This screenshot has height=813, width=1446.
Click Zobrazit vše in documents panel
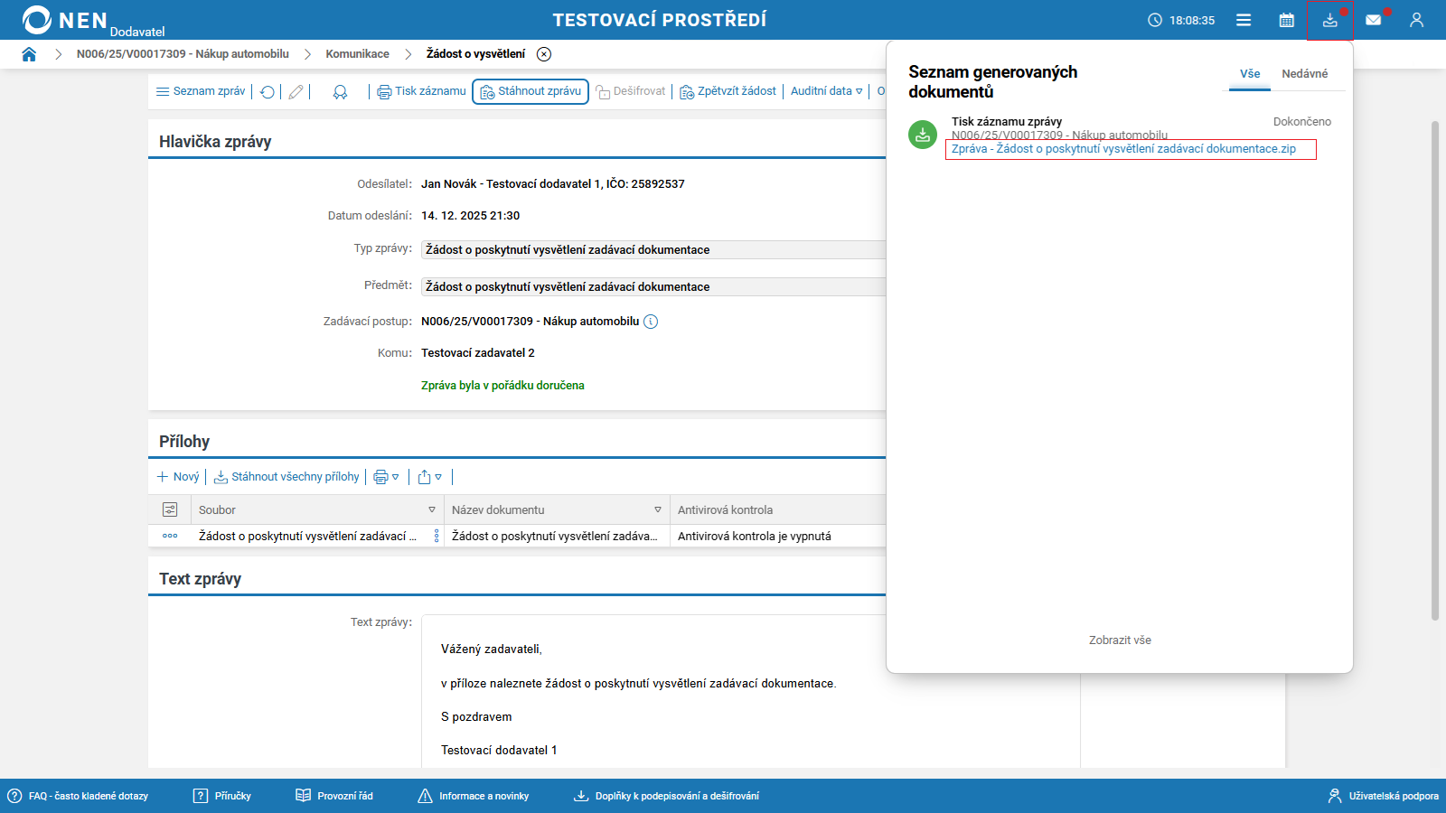coord(1120,640)
